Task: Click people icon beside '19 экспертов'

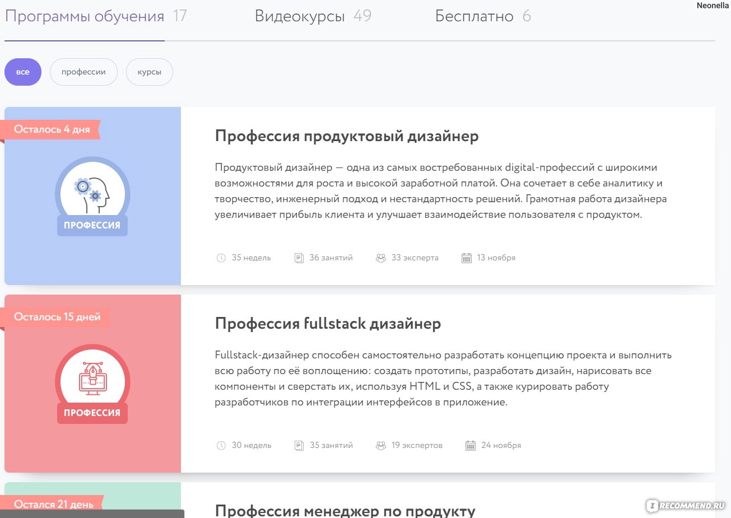Action: coord(381,446)
